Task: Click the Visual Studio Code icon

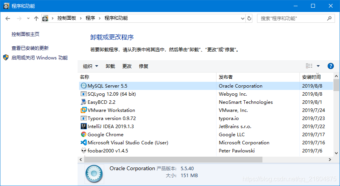Action: [83, 142]
